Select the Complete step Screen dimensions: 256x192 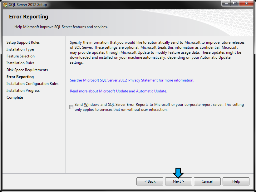15,97
